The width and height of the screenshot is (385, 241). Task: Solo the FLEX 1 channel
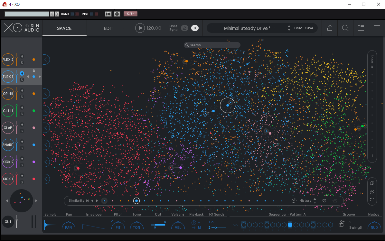pyautogui.click(x=22, y=80)
